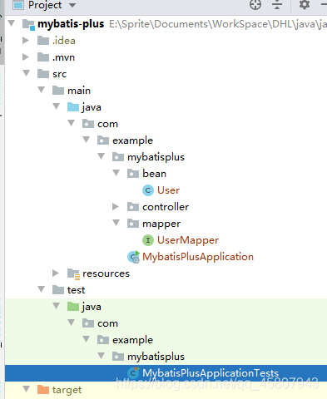Select the .mvn folder label

tap(63, 57)
